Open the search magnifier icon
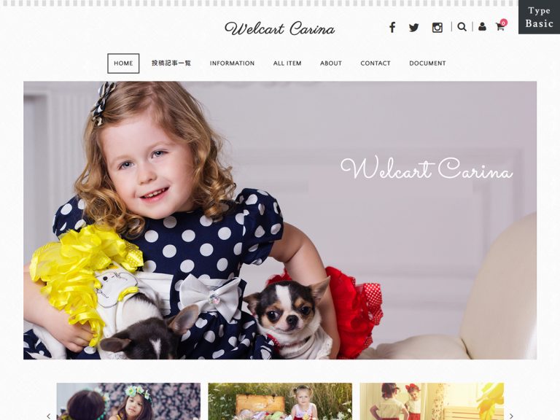This screenshot has width=560, height=420. tap(462, 27)
